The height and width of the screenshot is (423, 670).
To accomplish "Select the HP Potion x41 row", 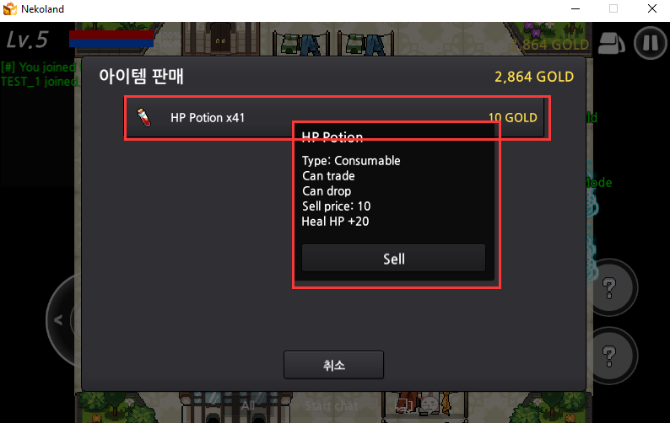I will (335, 117).
